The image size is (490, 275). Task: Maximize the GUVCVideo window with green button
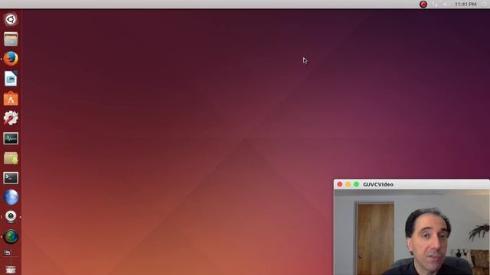(x=356, y=184)
